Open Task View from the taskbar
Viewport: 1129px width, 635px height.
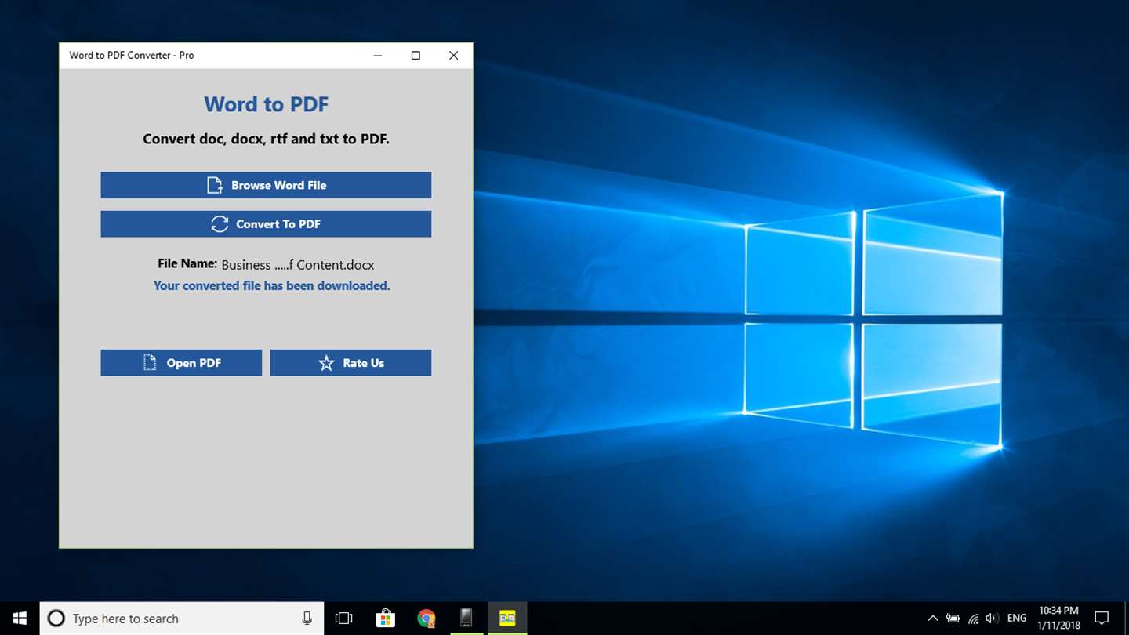[343, 619]
